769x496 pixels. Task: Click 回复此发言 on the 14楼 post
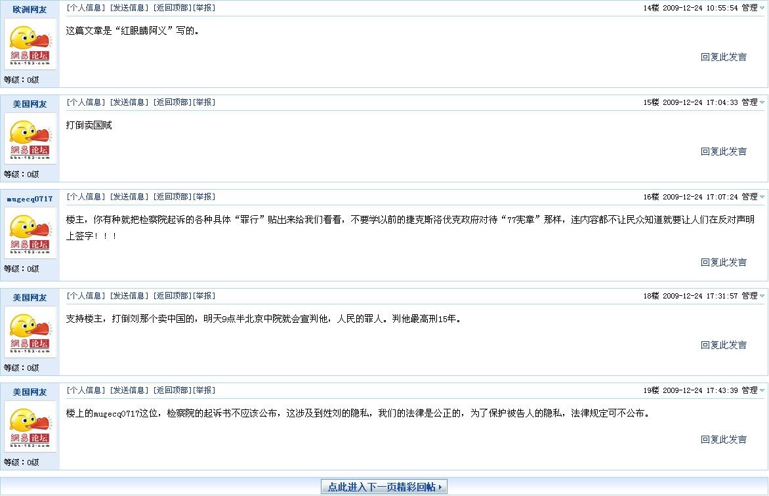point(723,57)
